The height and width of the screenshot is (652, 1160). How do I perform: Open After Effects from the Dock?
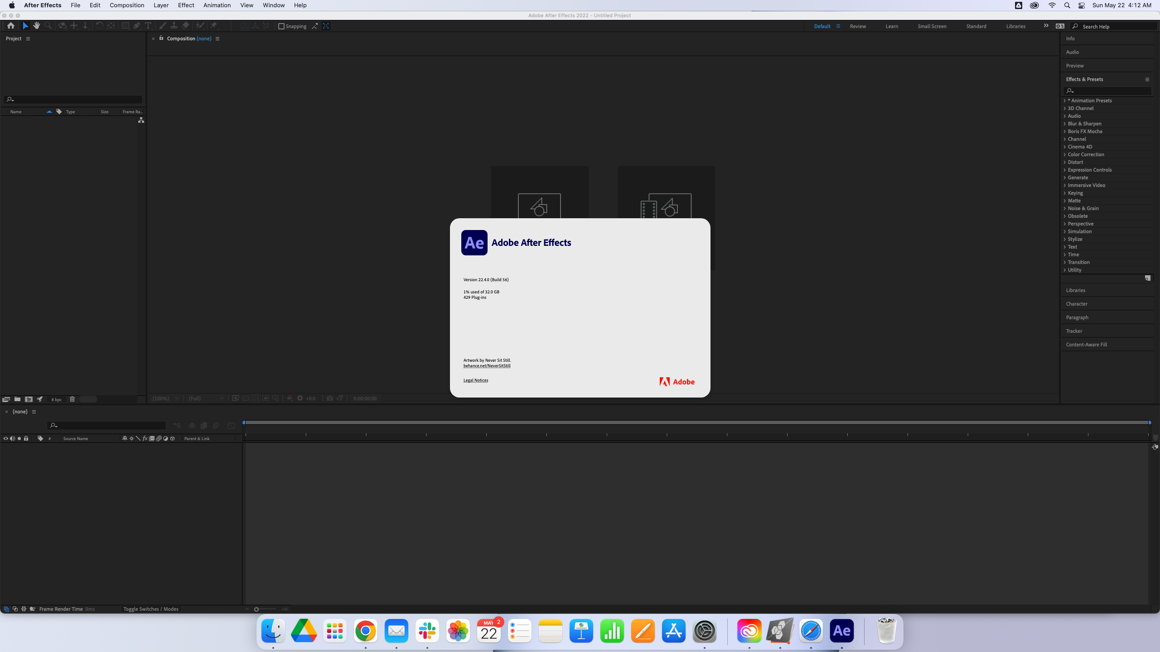[841, 630]
